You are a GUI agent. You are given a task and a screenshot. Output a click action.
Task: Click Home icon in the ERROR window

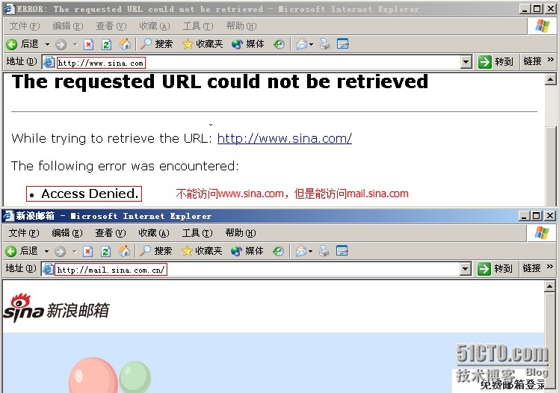pos(125,44)
